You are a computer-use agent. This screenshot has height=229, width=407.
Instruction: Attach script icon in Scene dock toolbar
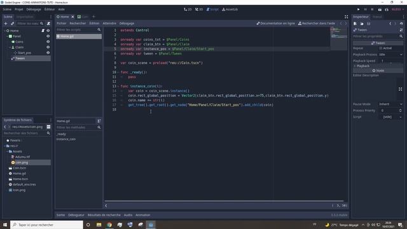[x=48, y=24]
